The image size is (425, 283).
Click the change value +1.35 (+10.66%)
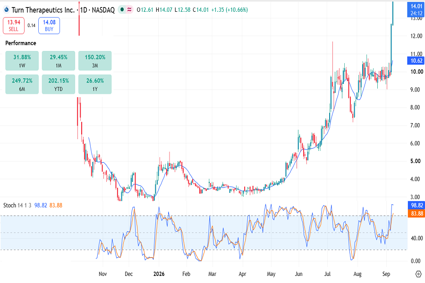click(x=229, y=10)
